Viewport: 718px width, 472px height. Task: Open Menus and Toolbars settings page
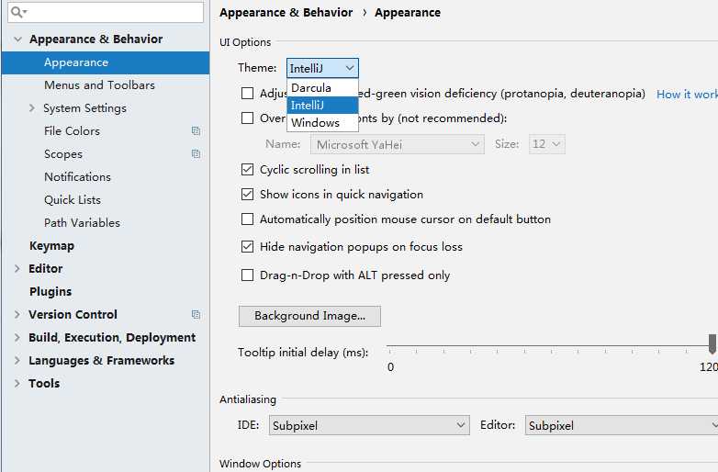(99, 85)
